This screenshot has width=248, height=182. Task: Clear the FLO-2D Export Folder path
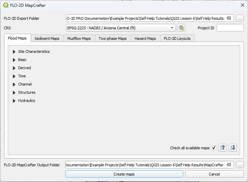coord(229,18)
